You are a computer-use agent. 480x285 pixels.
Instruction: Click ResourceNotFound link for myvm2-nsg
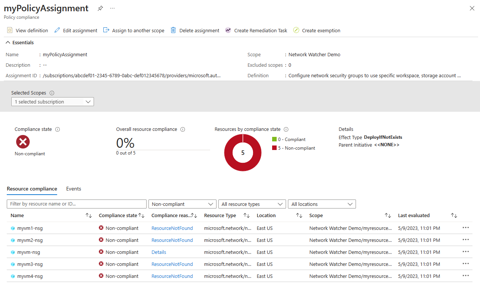[172, 240]
